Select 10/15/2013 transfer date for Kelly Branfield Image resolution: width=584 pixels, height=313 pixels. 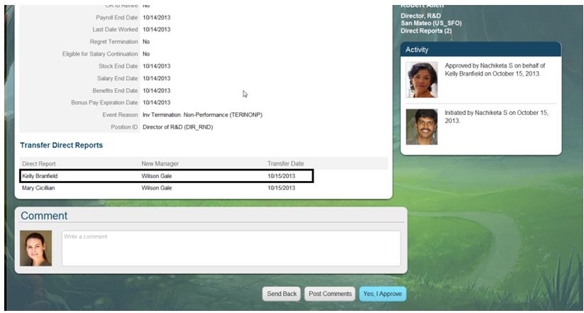pos(281,176)
